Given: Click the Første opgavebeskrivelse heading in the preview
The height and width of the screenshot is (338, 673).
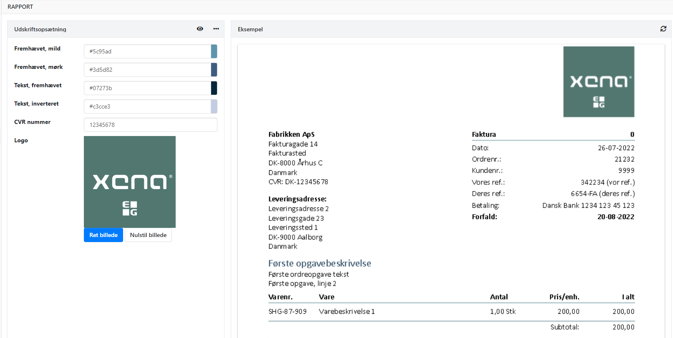Looking at the screenshot, I should (x=320, y=263).
